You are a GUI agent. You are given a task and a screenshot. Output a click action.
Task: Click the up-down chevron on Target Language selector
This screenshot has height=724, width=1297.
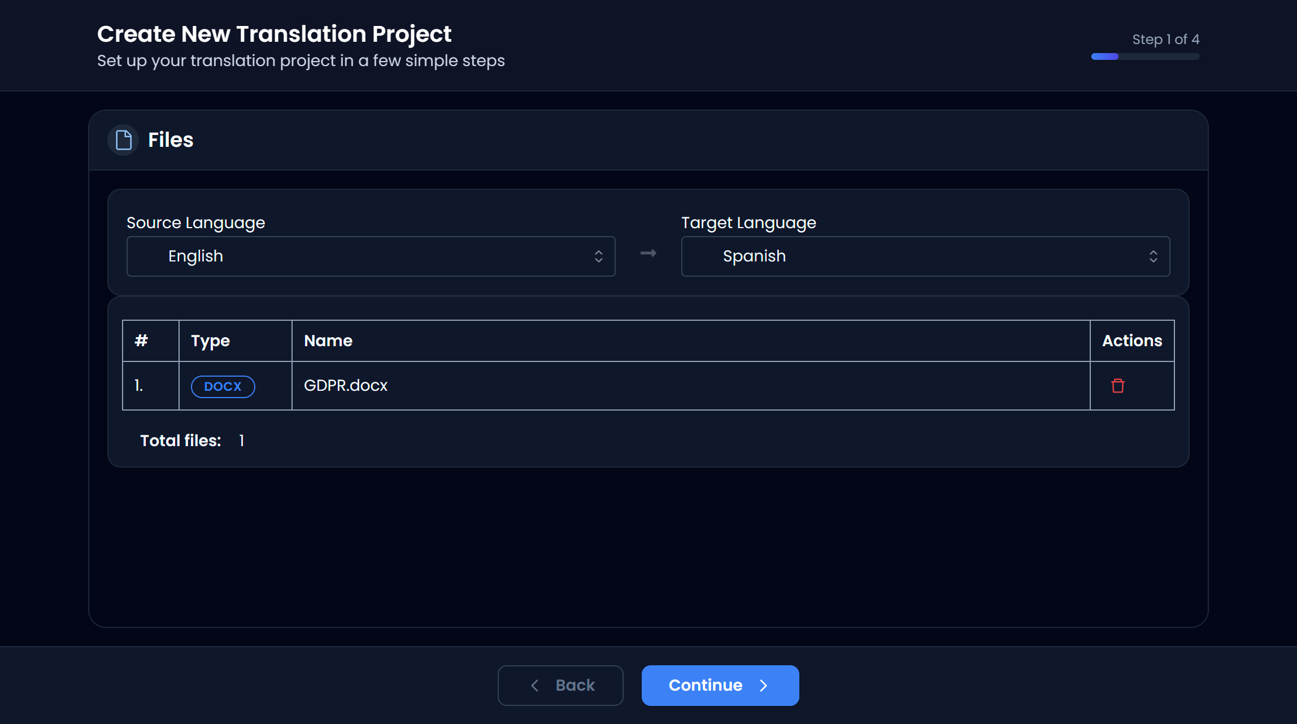click(x=1154, y=256)
